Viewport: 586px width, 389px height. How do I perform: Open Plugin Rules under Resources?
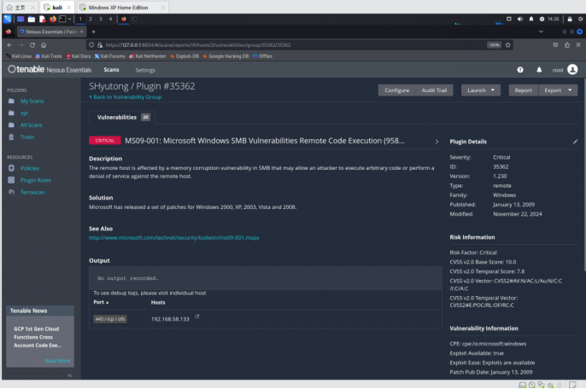(x=36, y=180)
